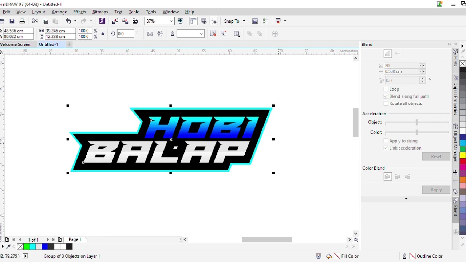Enable the Loop checkbox
The width and height of the screenshot is (466, 262).
tap(386, 89)
